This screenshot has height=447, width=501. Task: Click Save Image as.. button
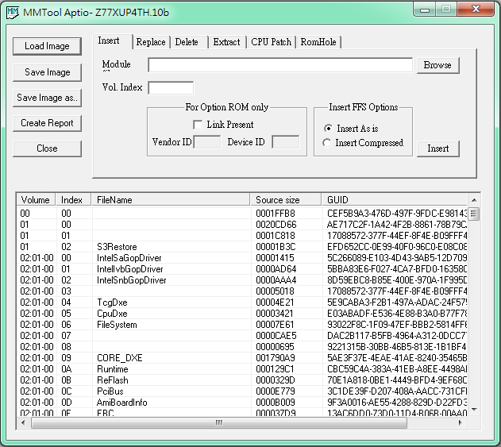coord(47,98)
